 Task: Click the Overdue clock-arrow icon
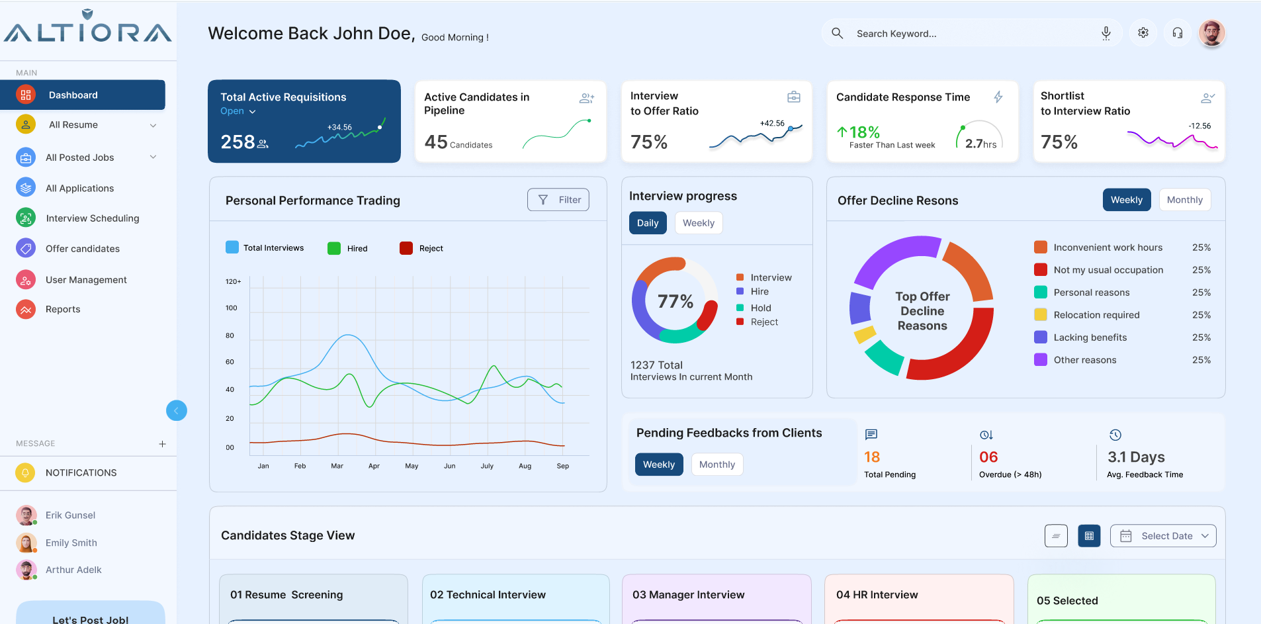tap(986, 435)
